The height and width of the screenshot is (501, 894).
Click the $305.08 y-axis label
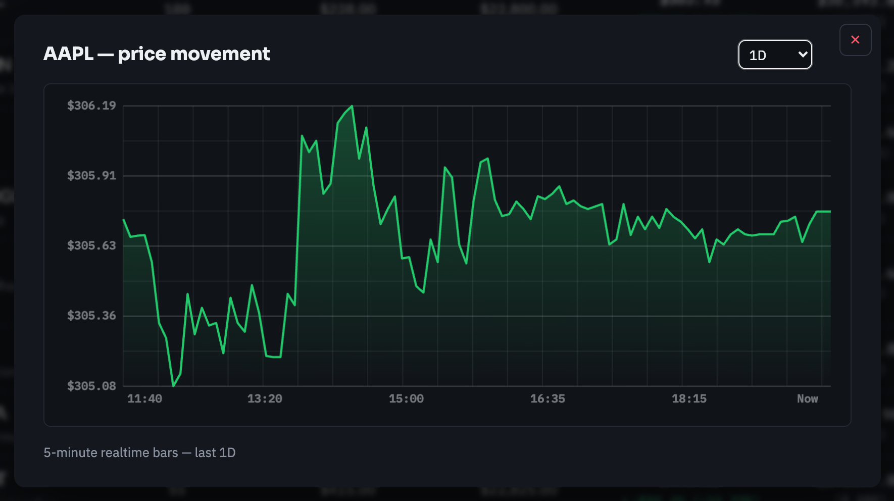pos(91,386)
